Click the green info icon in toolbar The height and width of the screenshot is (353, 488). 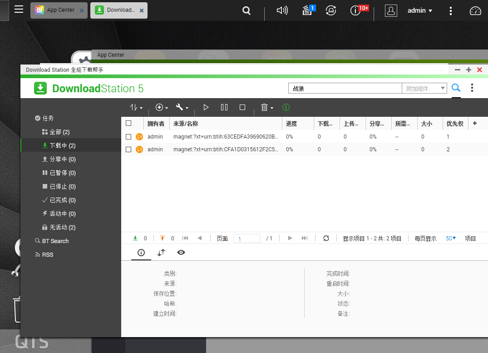click(286, 108)
